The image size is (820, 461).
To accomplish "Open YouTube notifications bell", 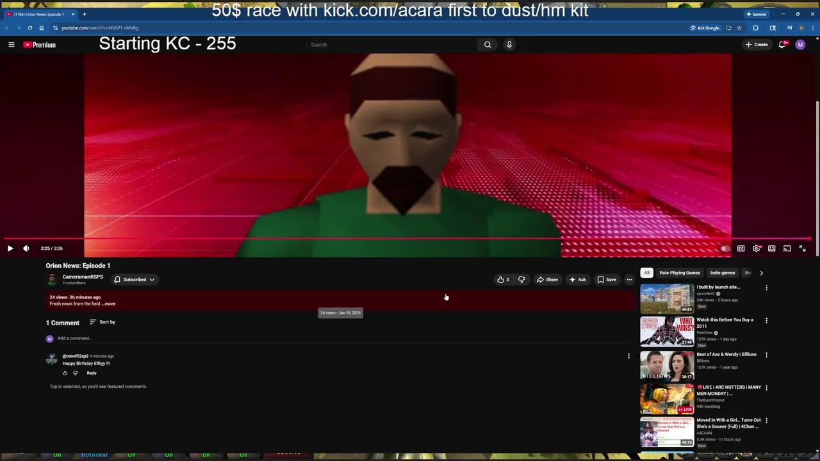I will [x=782, y=45].
